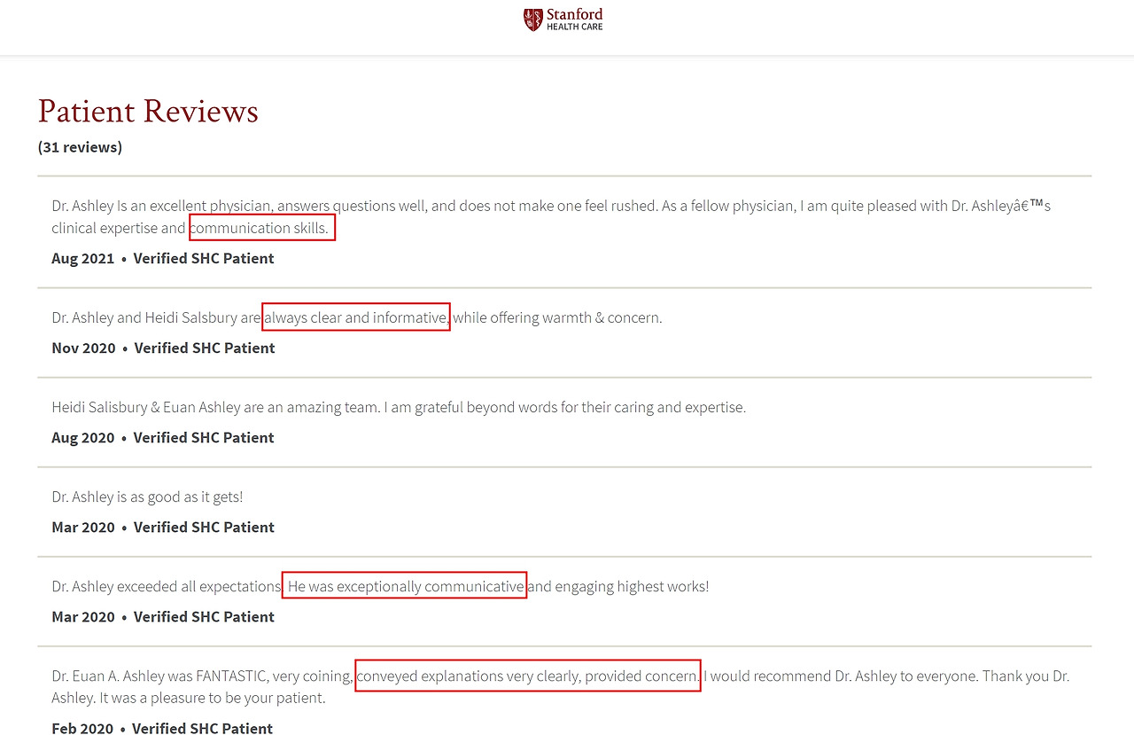1134x735 pixels.
Task: Click highlighted "always clear and informative" text
Action: click(x=356, y=317)
